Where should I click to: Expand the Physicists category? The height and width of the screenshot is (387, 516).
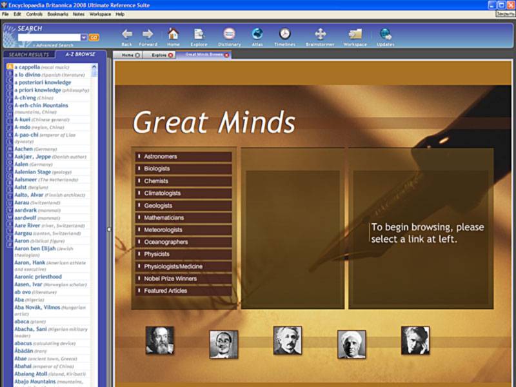tap(184, 254)
